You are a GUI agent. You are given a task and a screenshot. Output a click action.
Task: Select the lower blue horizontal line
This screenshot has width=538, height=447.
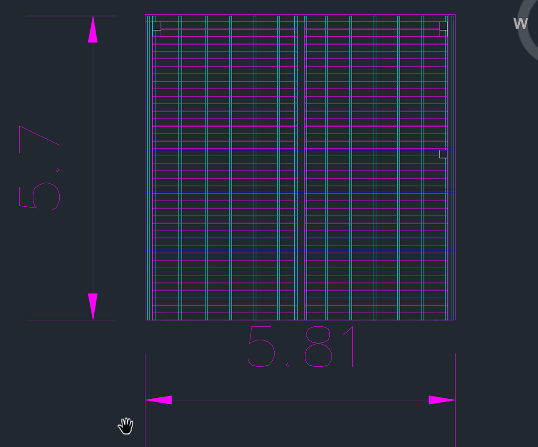click(230, 190)
